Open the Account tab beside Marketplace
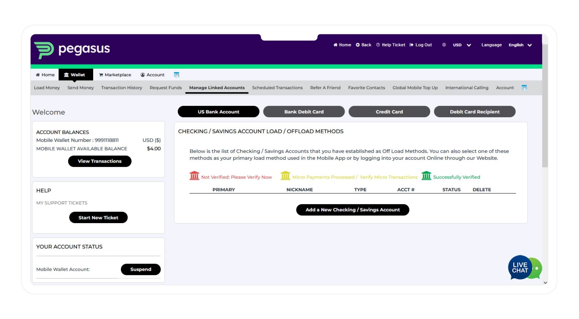 153,74
